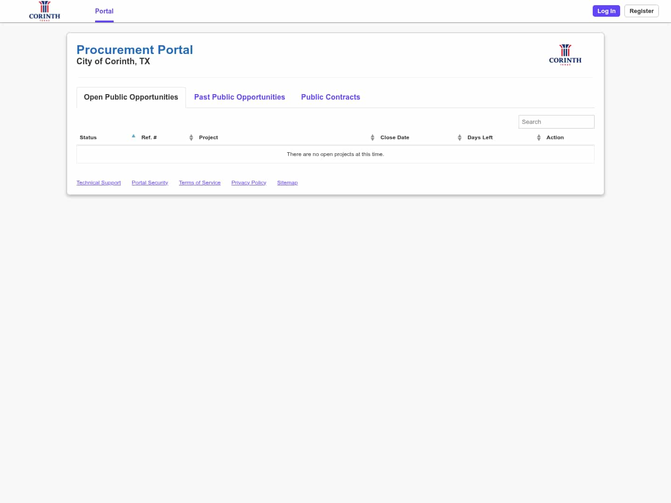Viewport: 671px width, 503px height.
Task: Focus the Search input field
Action: tap(556, 122)
